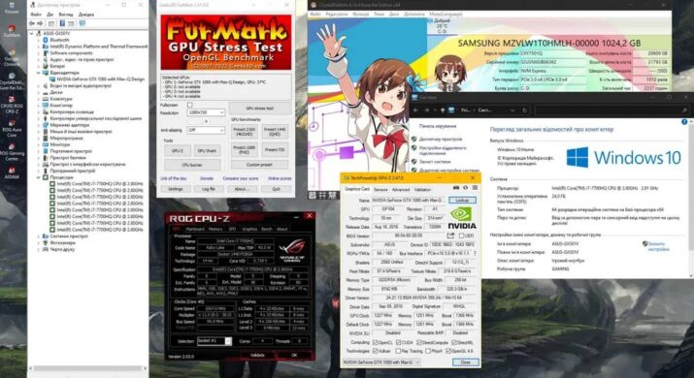The height and width of the screenshot is (378, 694).
Task: Open GPU-Z Sensors tab
Action: tap(380, 189)
